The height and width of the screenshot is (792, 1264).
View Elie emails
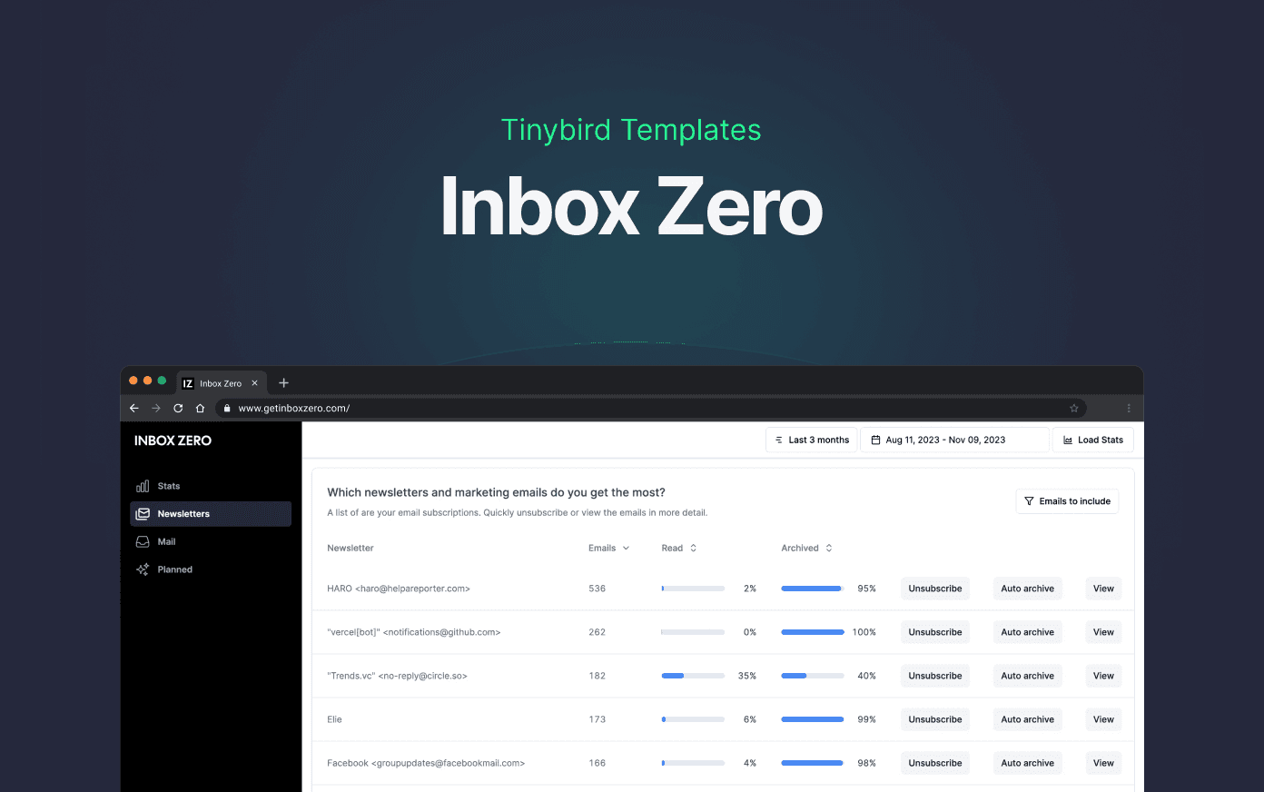tap(1103, 719)
